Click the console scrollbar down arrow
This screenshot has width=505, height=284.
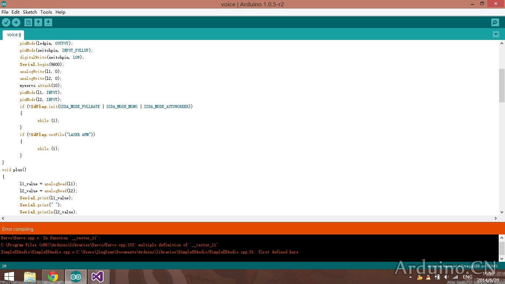(x=502, y=259)
